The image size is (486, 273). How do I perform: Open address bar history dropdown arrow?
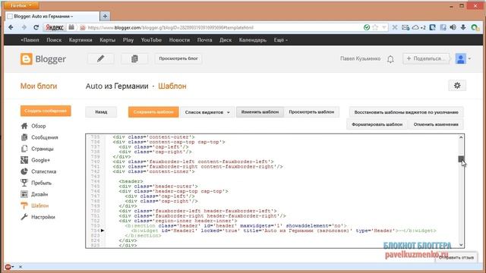tap(384, 27)
